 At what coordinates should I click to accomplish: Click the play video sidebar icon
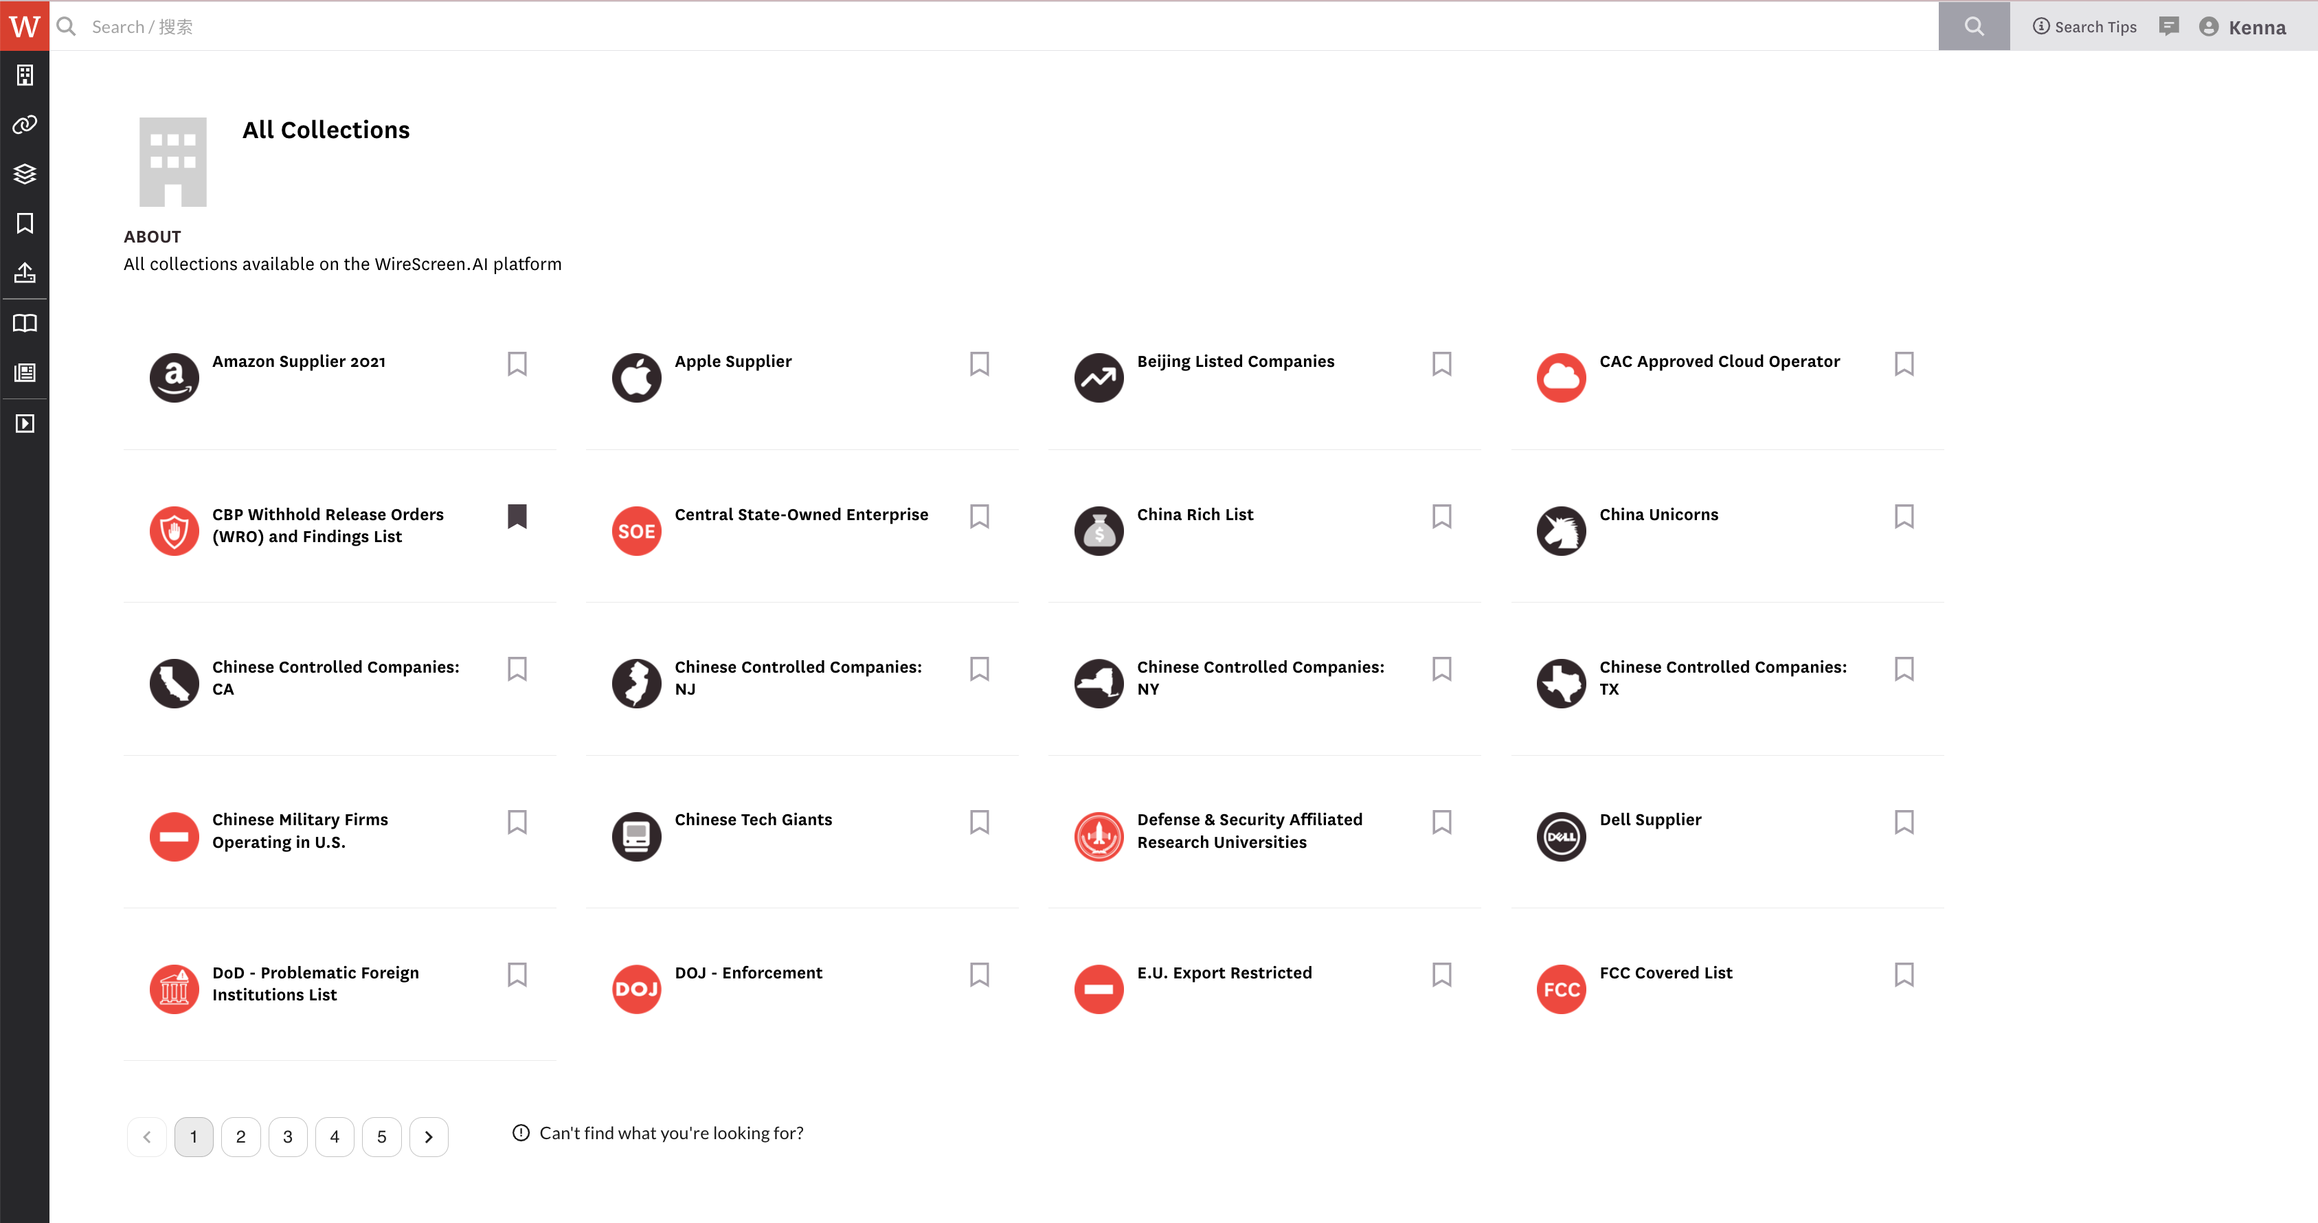tap(24, 423)
